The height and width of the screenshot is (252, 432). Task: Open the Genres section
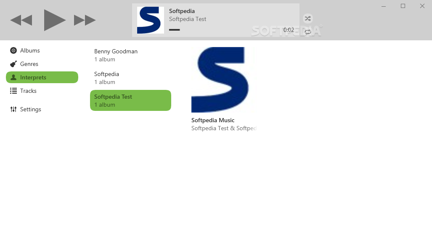tap(42, 64)
